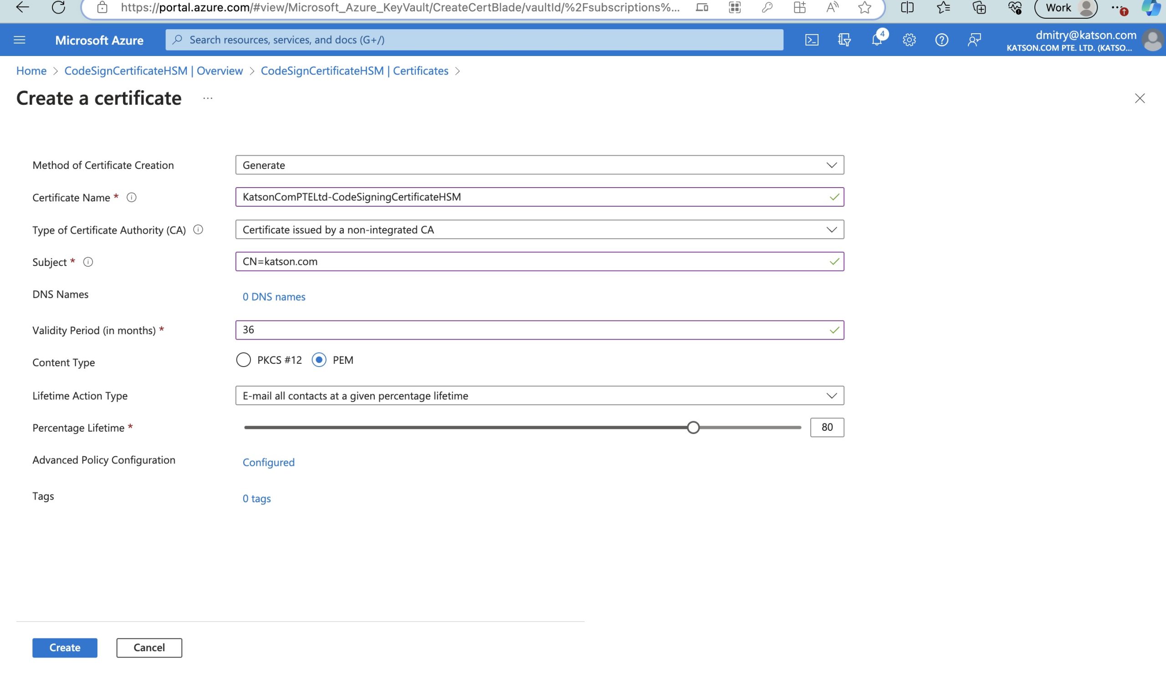
Task: Select the PKCS #12 content type
Action: click(243, 360)
